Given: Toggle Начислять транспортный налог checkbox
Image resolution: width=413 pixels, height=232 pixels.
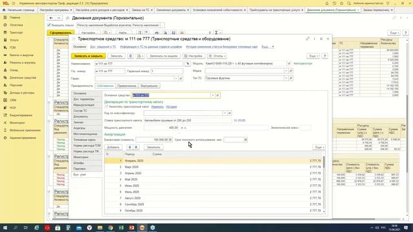Looking at the screenshot, I should click(x=106, y=107).
